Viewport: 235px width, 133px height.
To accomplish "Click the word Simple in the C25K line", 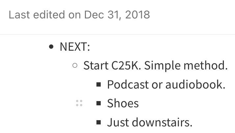I will [160, 66].
